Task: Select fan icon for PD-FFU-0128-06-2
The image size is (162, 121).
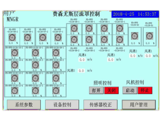Action: point(74,40)
